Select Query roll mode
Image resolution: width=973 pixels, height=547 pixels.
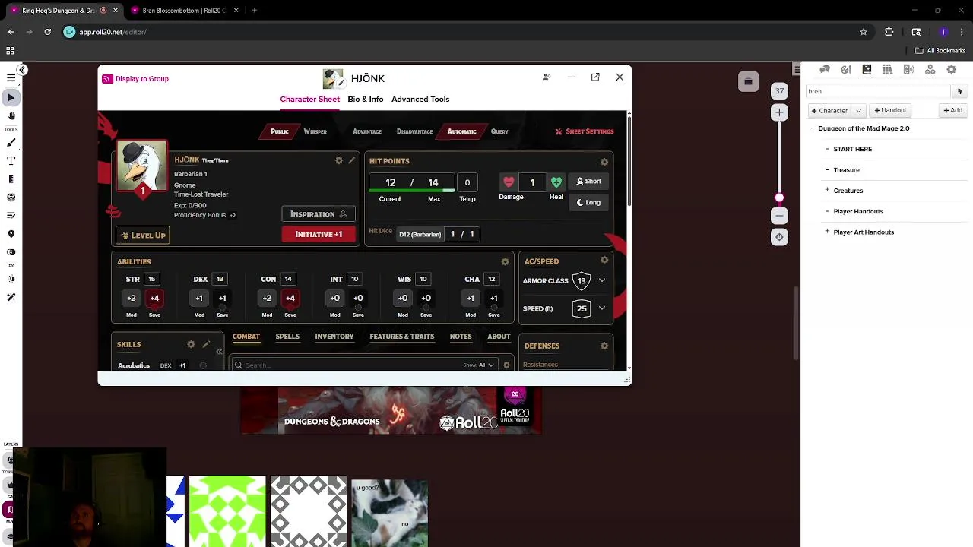point(499,131)
